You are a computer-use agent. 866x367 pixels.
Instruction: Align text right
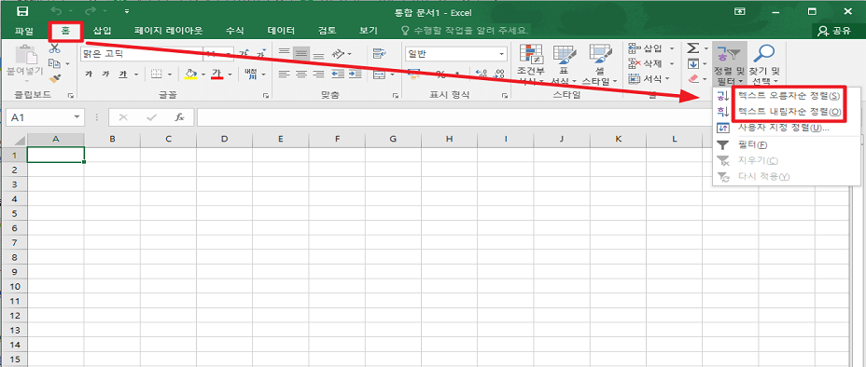tap(318, 74)
